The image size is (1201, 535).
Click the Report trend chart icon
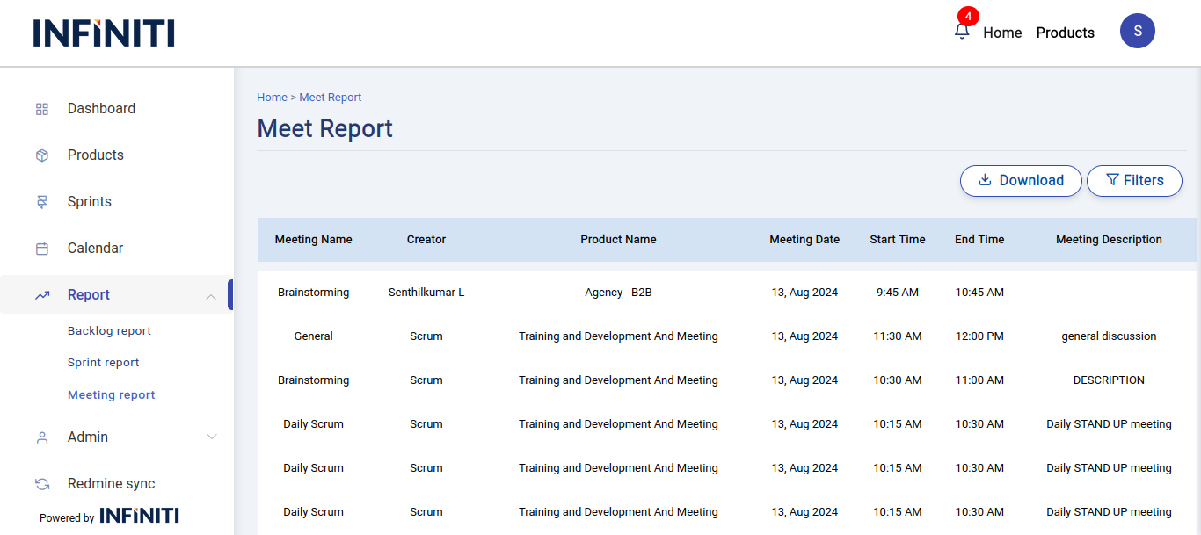(42, 295)
